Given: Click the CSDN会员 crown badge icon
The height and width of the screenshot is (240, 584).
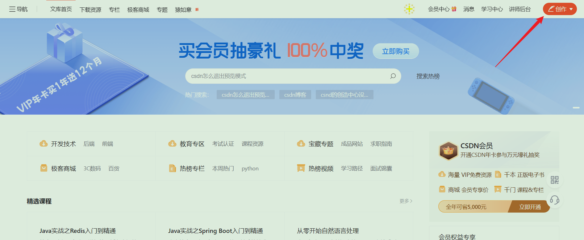Looking at the screenshot, I should pos(448,151).
